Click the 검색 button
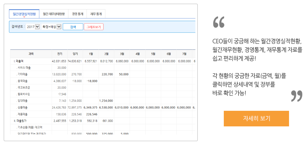This screenshot has width=307, height=146. coord(73,27)
